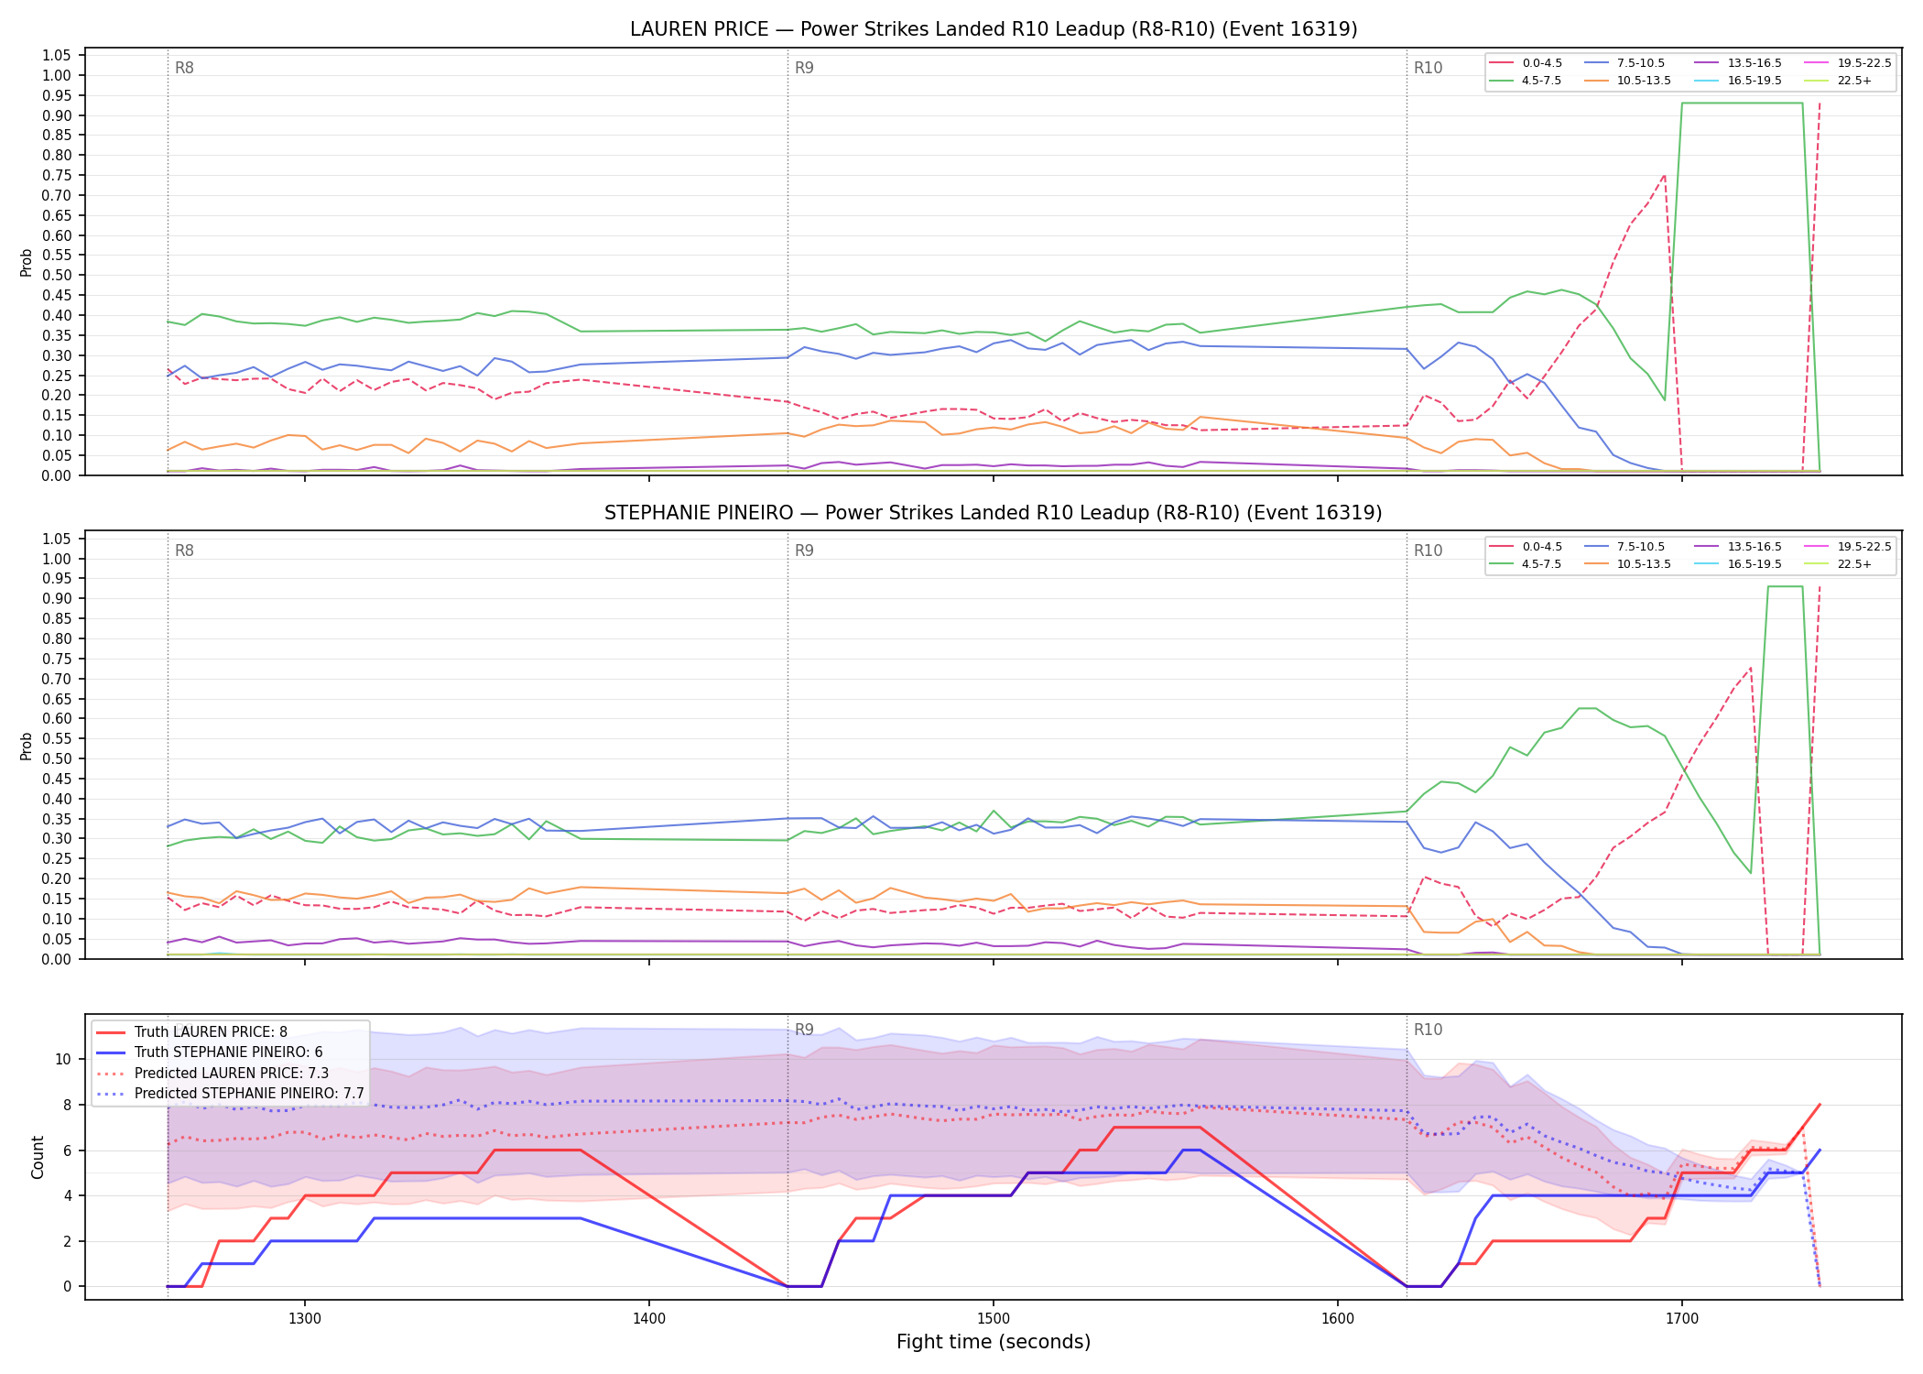Select '10.5-13.5' legend entry in Lauren Price chart

click(1628, 81)
